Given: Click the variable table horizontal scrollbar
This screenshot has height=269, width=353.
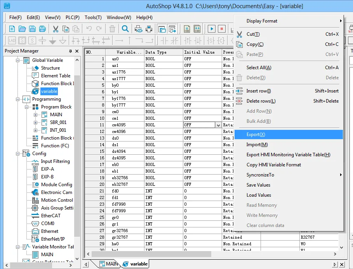Looking at the screenshot, I should 151,254.
